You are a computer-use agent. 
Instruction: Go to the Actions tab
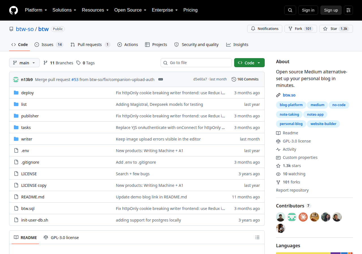[128, 45]
